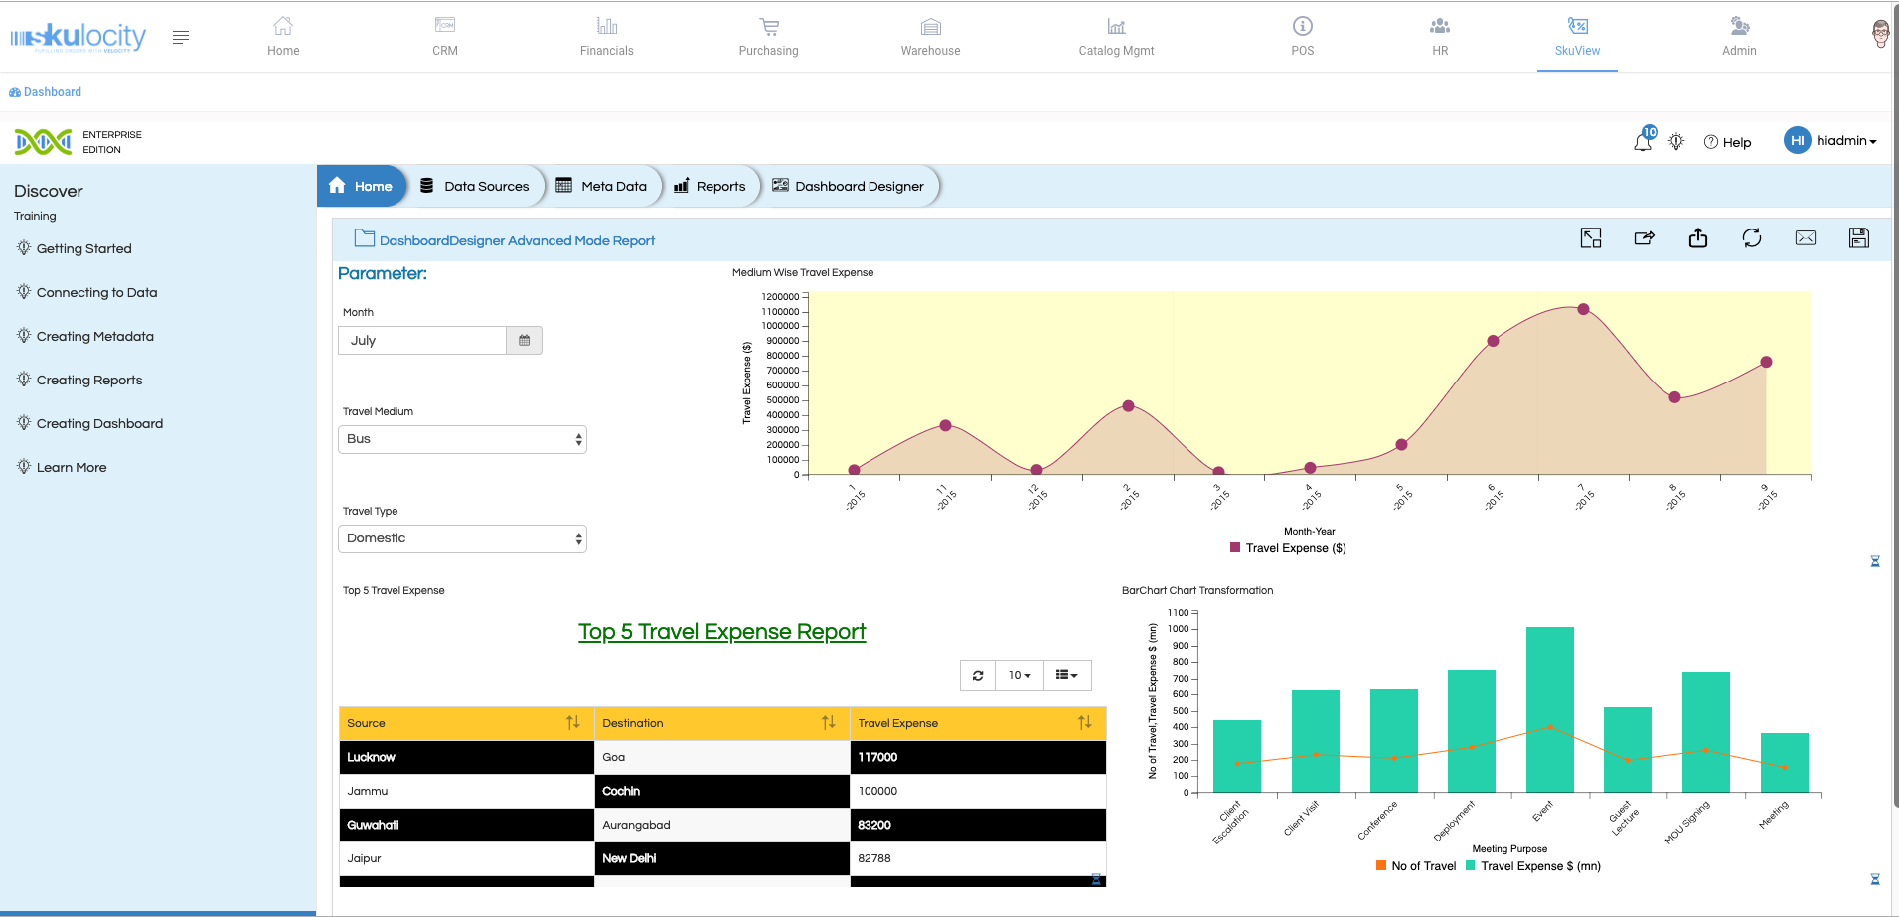The image size is (1899, 917).
Task: Open Getting Started training link
Action: 83,249
